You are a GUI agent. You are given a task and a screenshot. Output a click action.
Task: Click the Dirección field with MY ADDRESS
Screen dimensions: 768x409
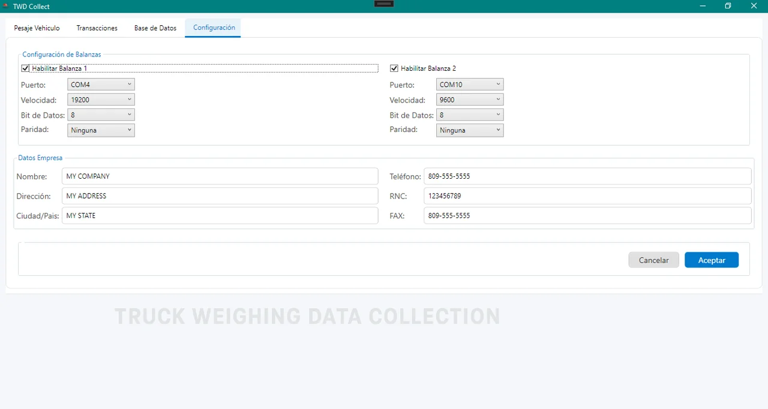(220, 196)
